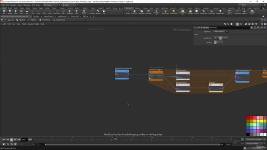The image size is (267, 150).
Task: Add a new pane tab with plus
Action: point(93,16)
